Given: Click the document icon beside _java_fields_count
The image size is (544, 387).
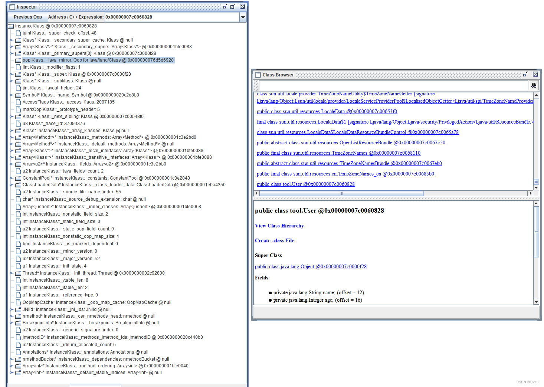Looking at the screenshot, I should (18, 171).
